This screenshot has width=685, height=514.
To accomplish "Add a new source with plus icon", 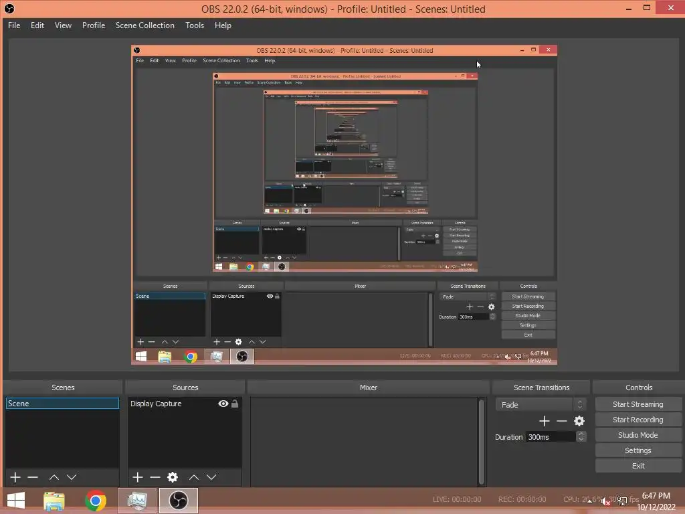I will (138, 477).
